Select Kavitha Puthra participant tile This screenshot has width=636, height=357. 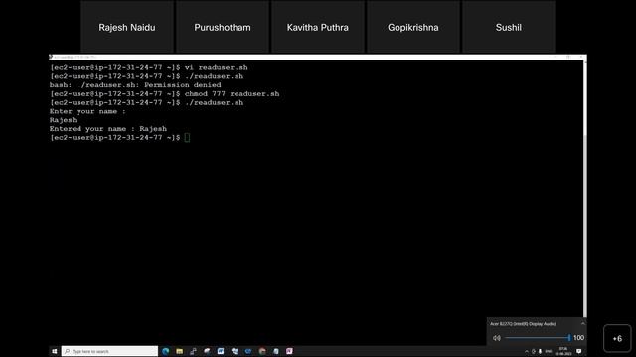click(x=318, y=27)
